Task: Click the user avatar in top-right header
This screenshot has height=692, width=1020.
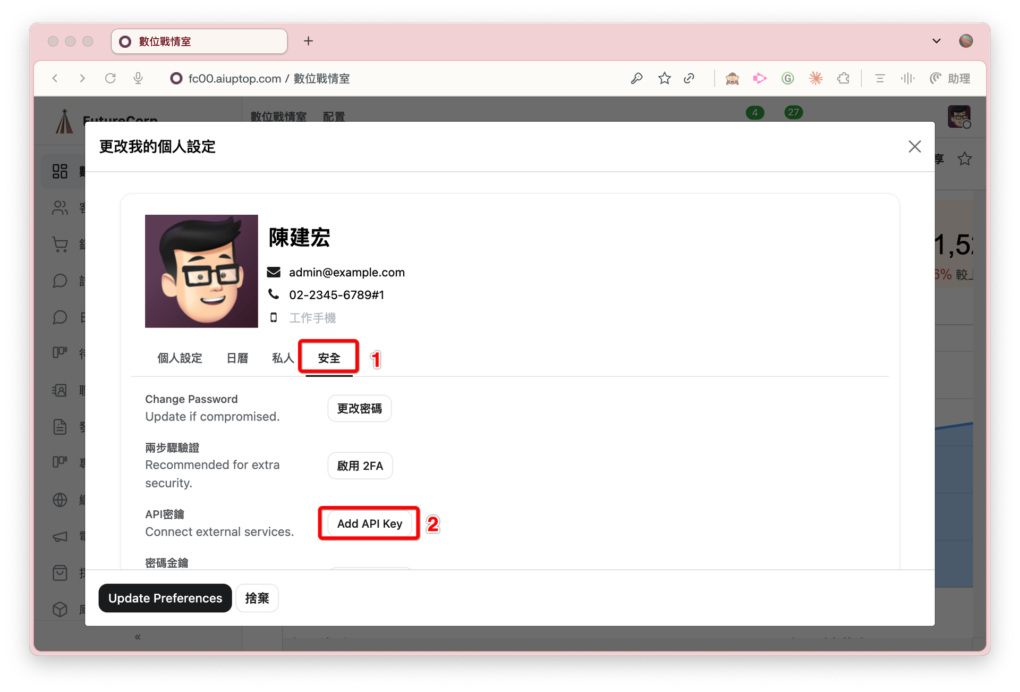Action: tap(959, 116)
